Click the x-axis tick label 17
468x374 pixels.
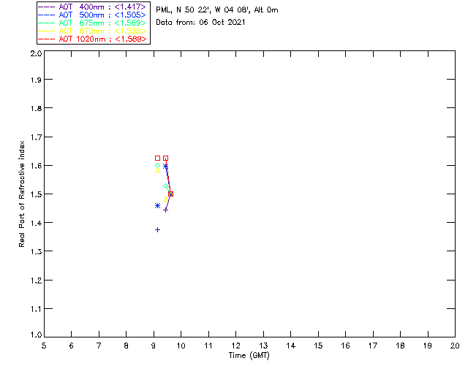coord(373,346)
